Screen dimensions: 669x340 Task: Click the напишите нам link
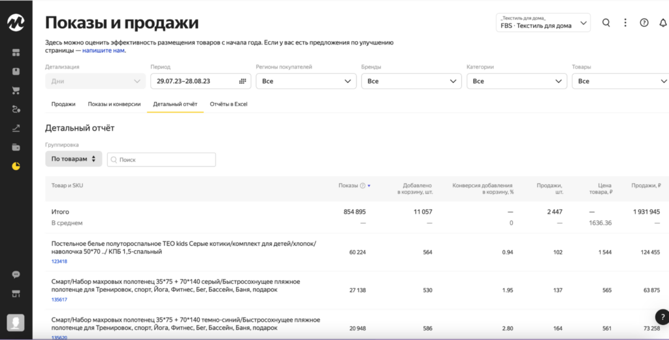104,50
